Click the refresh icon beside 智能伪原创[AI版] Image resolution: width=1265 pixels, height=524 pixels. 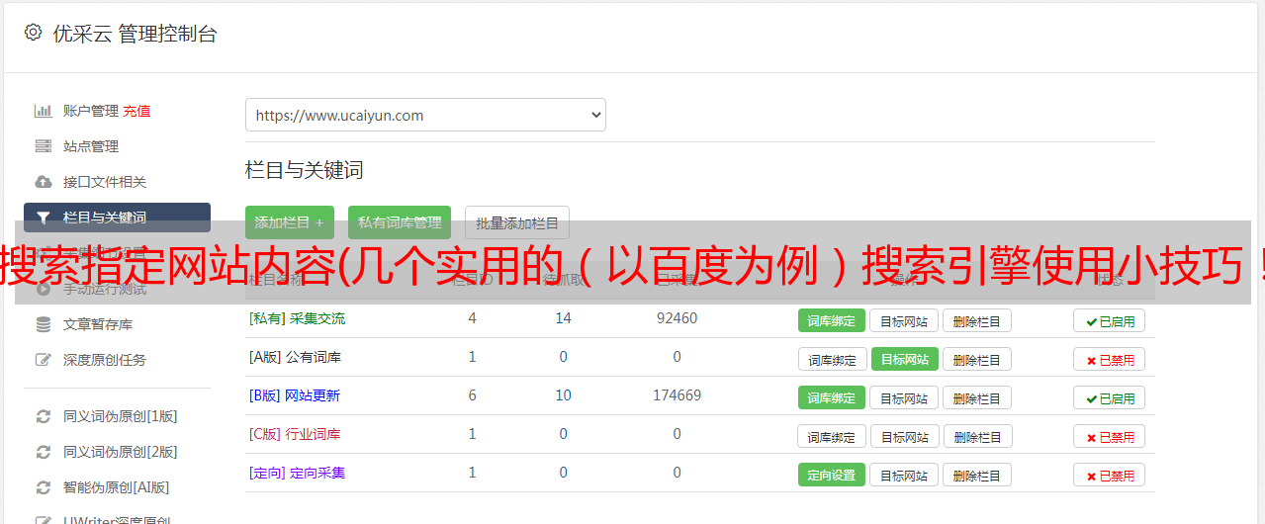coord(44,487)
